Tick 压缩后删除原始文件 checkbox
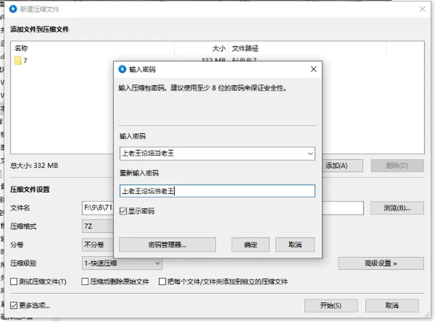 pos(85,282)
